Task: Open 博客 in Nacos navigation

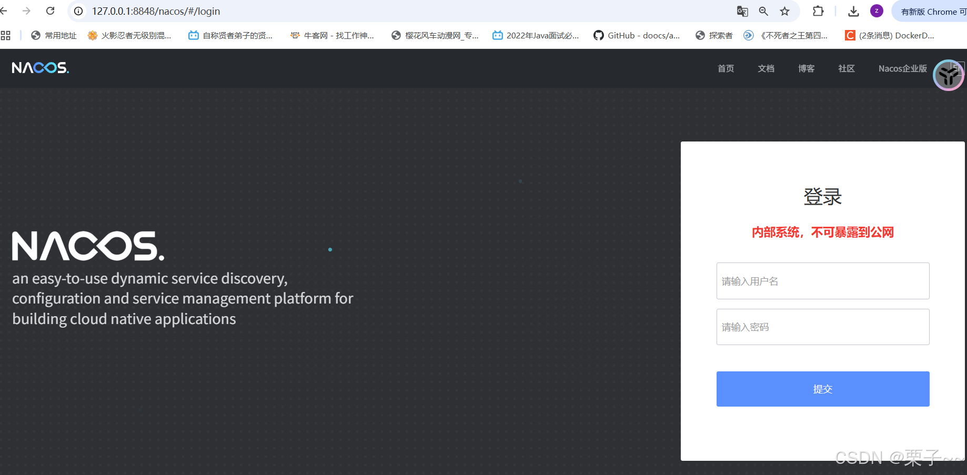Action: [x=806, y=68]
